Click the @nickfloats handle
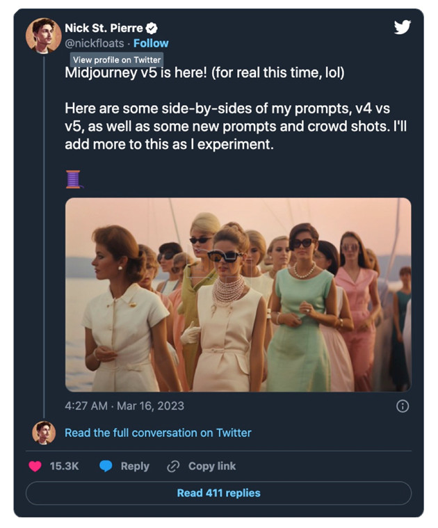Image resolution: width=438 pixels, height=528 pixels. [x=96, y=43]
